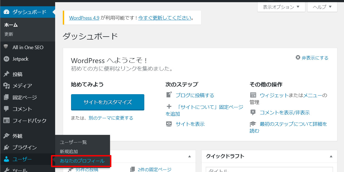Click the paintbrush icon beside 外観

click(7, 136)
